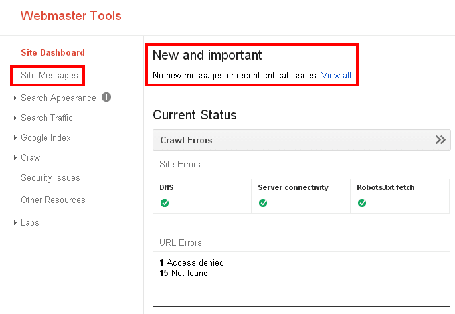455x314 pixels.
Task: Select the Server connectivity status cell
Action: point(301,196)
